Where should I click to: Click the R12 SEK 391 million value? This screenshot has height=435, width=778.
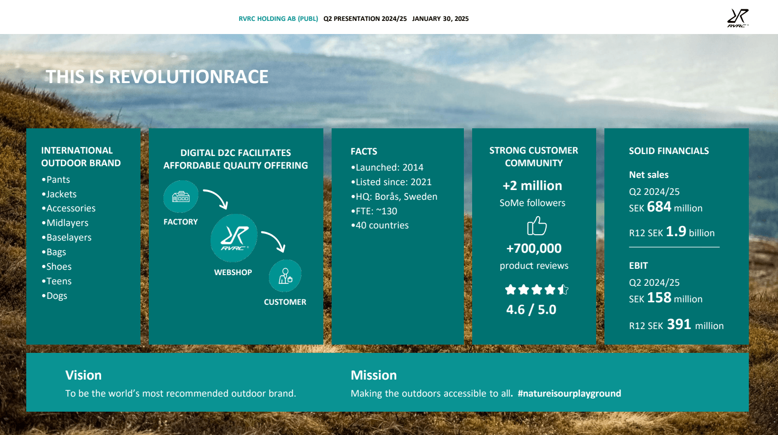[676, 324]
